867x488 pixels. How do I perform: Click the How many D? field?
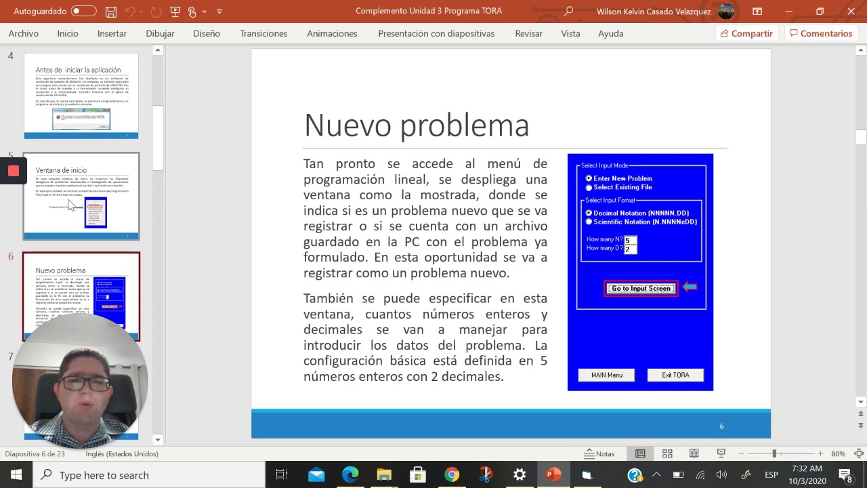tap(631, 249)
